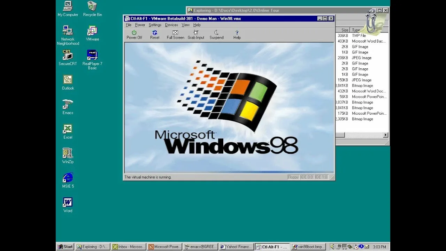This screenshot has width=446, height=251.
Task: Switch the VM to Full Screen
Action: point(175,35)
